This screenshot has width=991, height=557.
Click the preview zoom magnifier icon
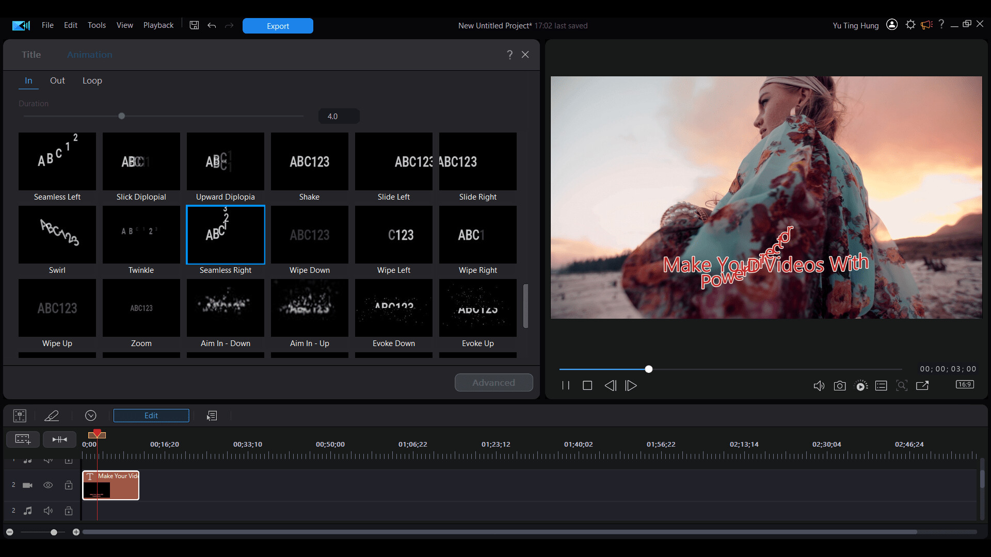(902, 385)
